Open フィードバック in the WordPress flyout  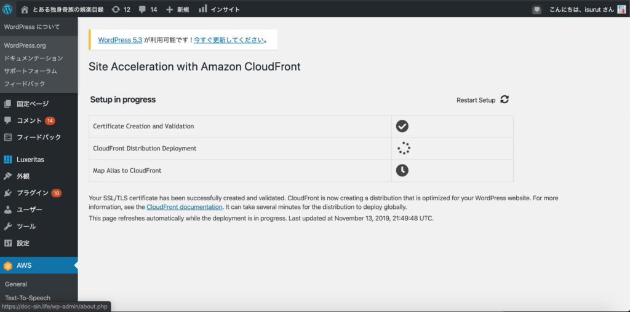coord(25,84)
